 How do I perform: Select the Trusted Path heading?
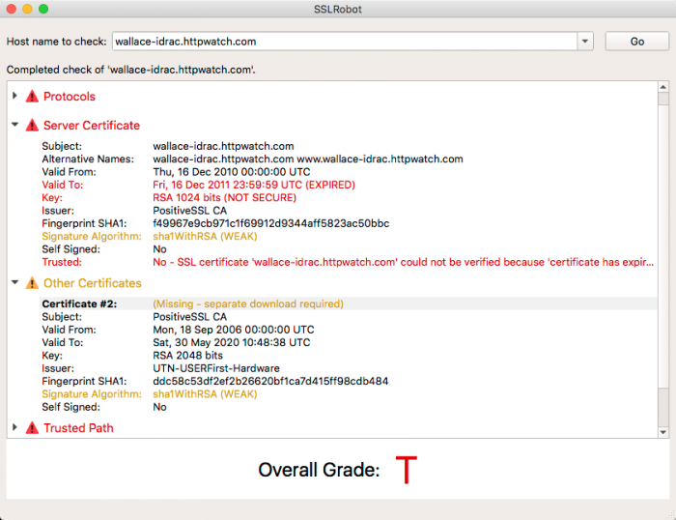pyautogui.click(x=78, y=427)
